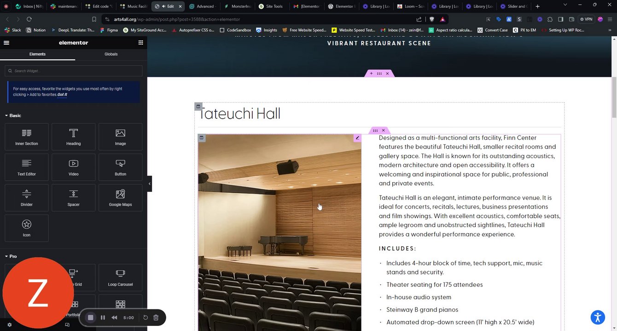Share the page via address bar icon
This screenshot has height=331, width=617.
tap(419, 19)
